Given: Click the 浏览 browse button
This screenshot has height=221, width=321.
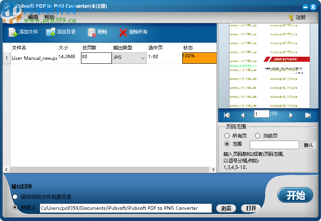Looking at the screenshot, I should tap(226, 208).
